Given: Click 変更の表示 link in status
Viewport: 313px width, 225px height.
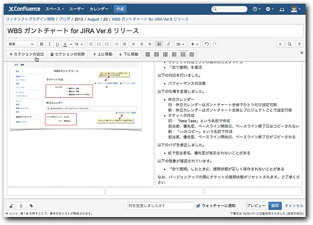Looking at the screenshot, I should (295, 214).
